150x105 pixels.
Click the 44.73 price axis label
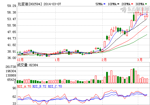pyautogui.click(x=12, y=38)
